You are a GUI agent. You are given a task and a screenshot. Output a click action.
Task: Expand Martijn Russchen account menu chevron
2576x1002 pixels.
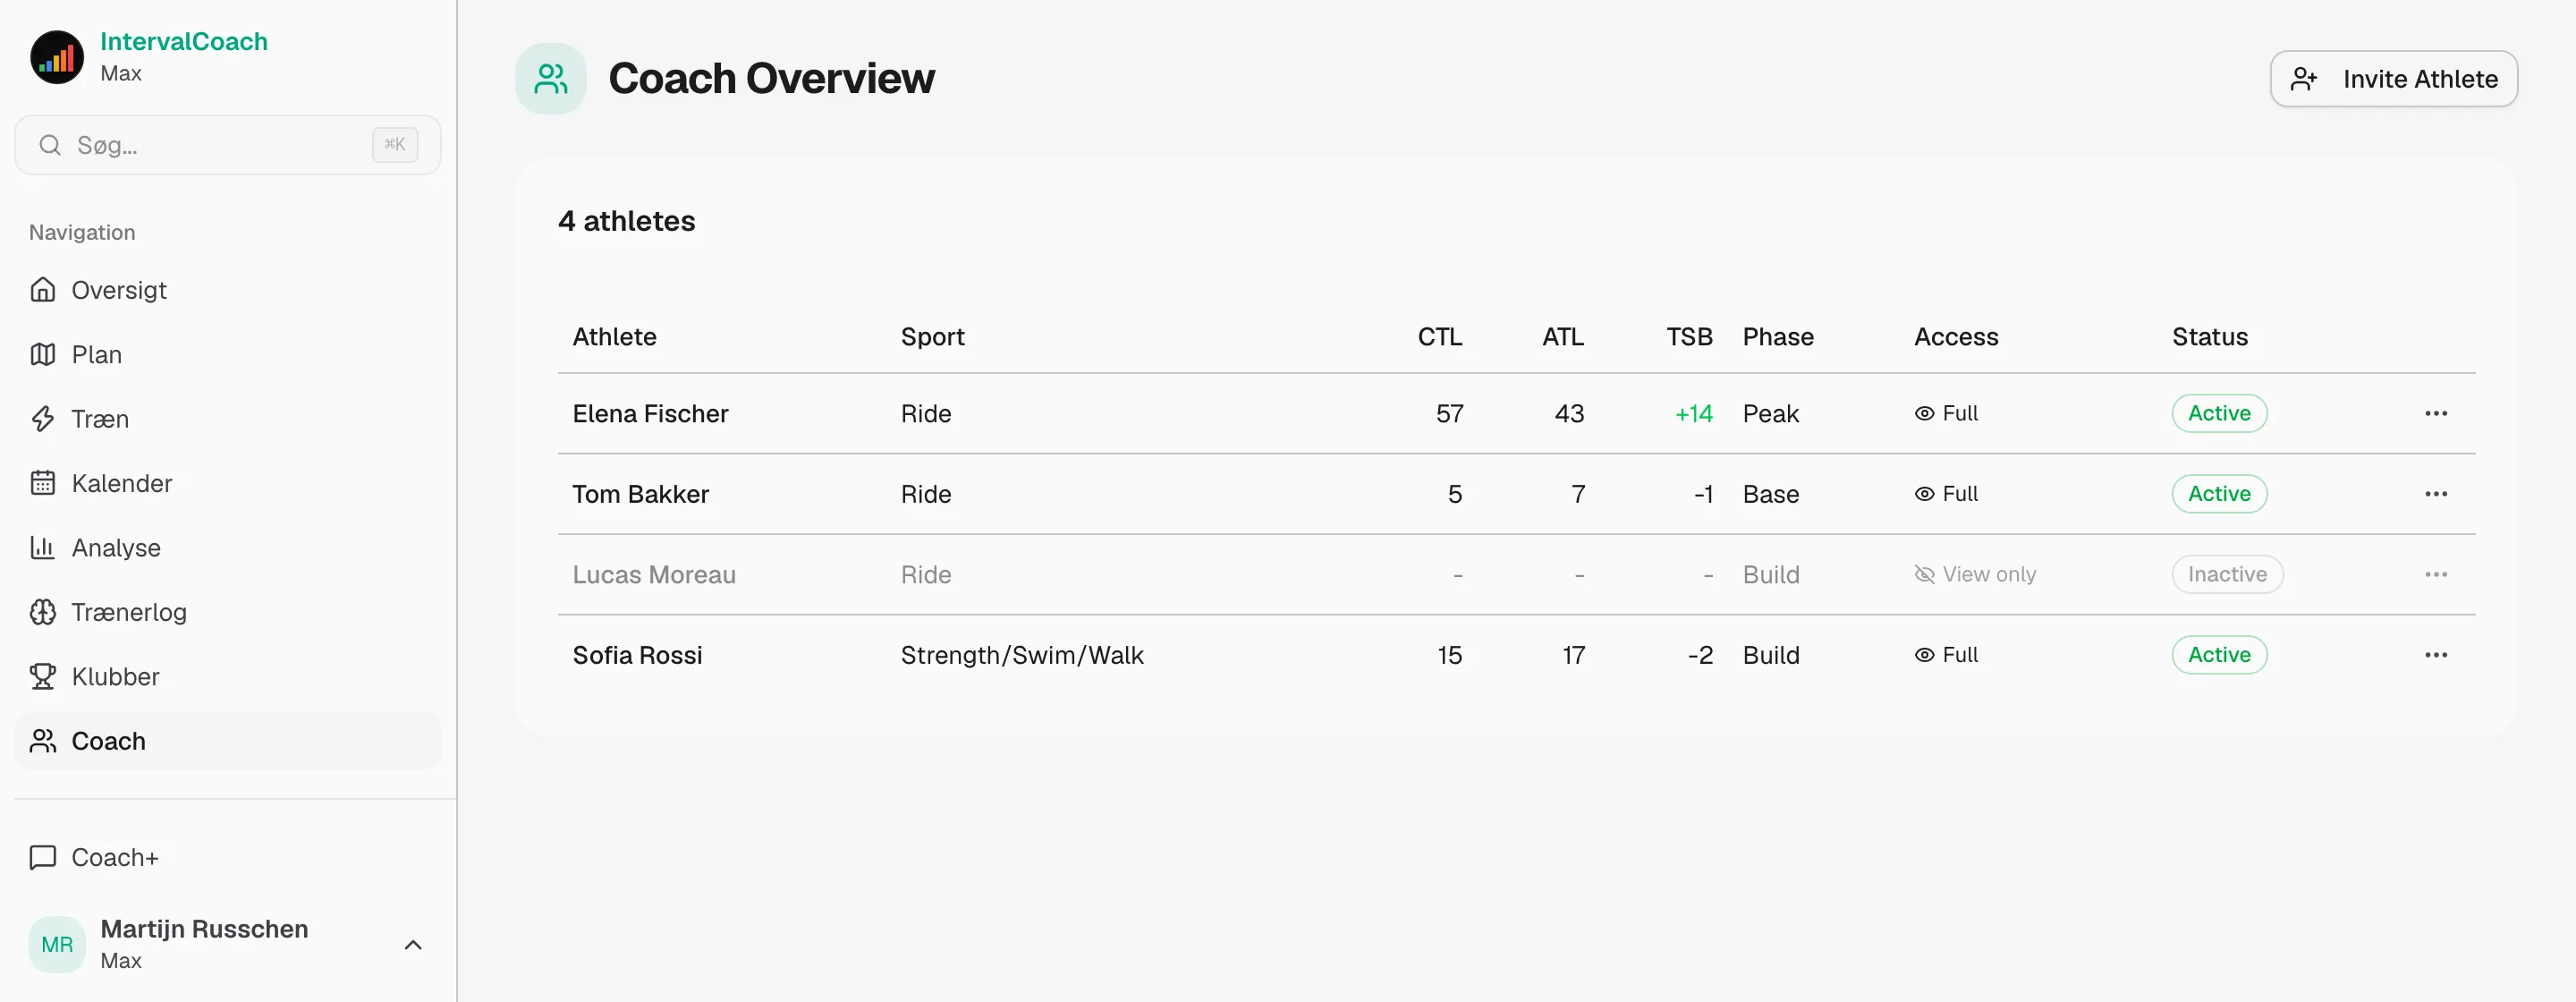413,944
